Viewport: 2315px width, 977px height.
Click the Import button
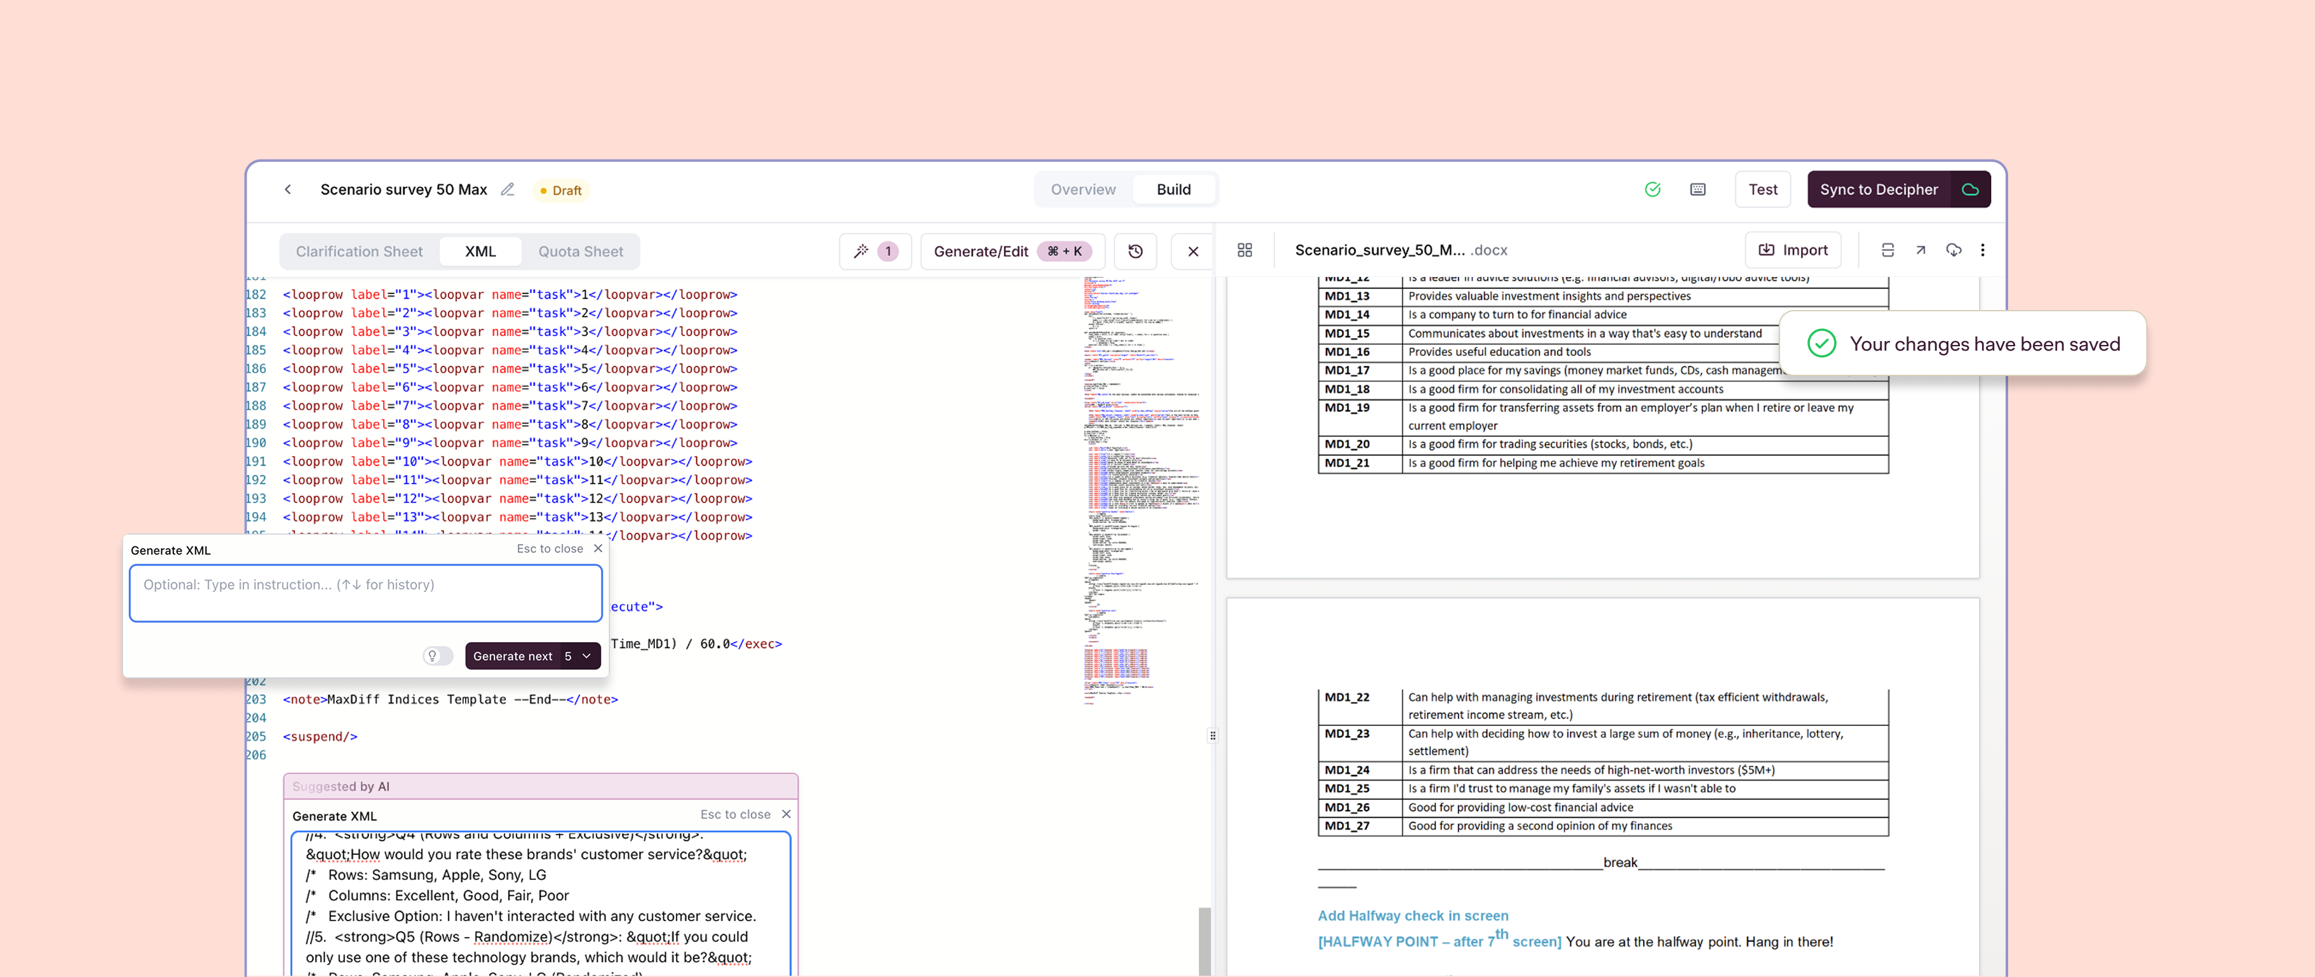click(1792, 250)
